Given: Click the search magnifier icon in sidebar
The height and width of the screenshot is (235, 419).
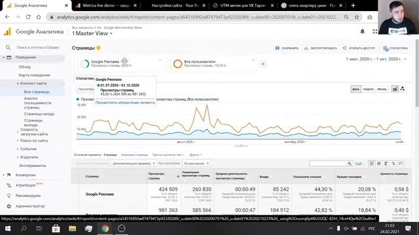Looking at the screenshot, I should click(x=9, y=48).
